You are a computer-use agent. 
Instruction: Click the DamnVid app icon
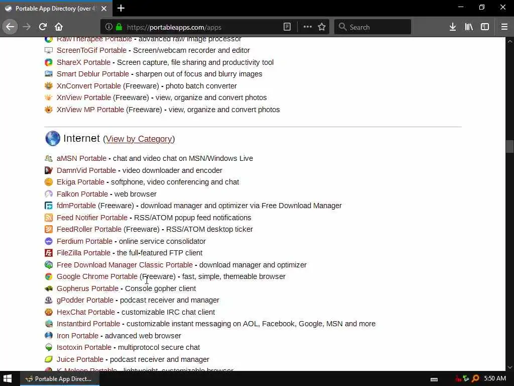coord(49,170)
